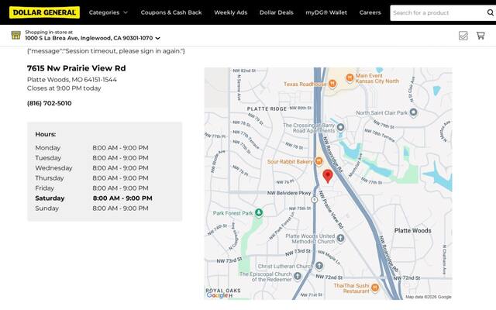Image resolution: width=496 pixels, height=310 pixels.
Task: Click NW Belvidere Pkwy road label
Action: point(289,193)
